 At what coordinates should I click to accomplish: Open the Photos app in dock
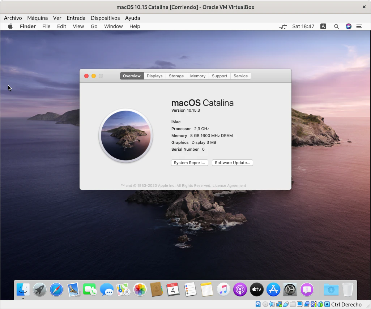coord(140,289)
